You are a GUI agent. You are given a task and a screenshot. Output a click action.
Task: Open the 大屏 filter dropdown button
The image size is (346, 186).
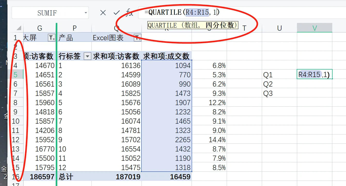pyautogui.click(x=52, y=38)
